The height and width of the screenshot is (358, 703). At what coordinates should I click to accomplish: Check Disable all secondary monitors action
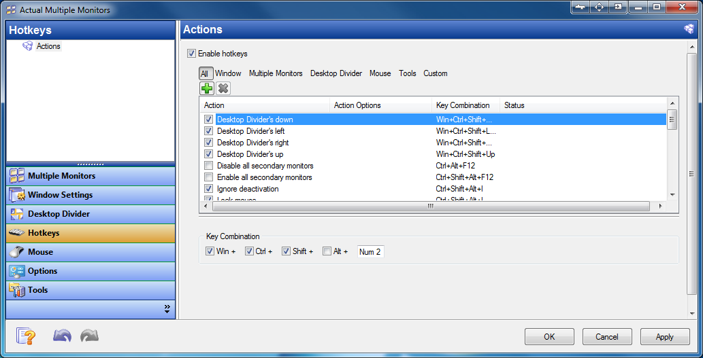(208, 166)
